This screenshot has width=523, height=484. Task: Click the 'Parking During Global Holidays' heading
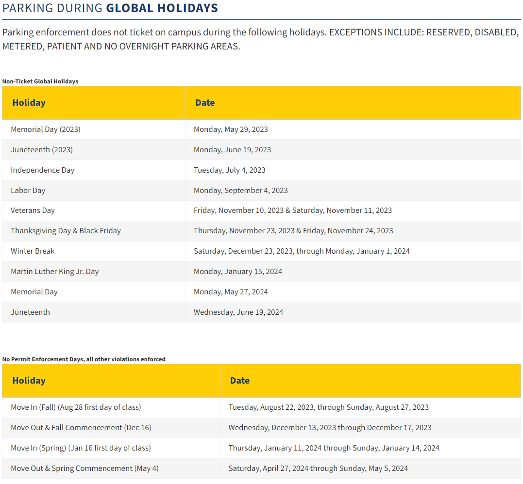[x=110, y=8]
